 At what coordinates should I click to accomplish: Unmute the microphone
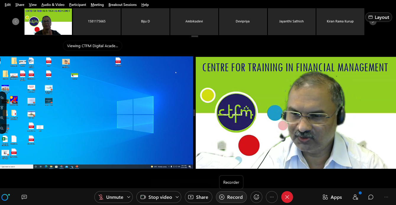click(111, 197)
